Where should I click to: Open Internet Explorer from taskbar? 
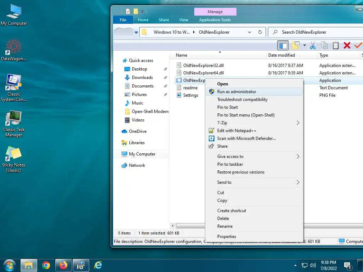(x=98, y=265)
